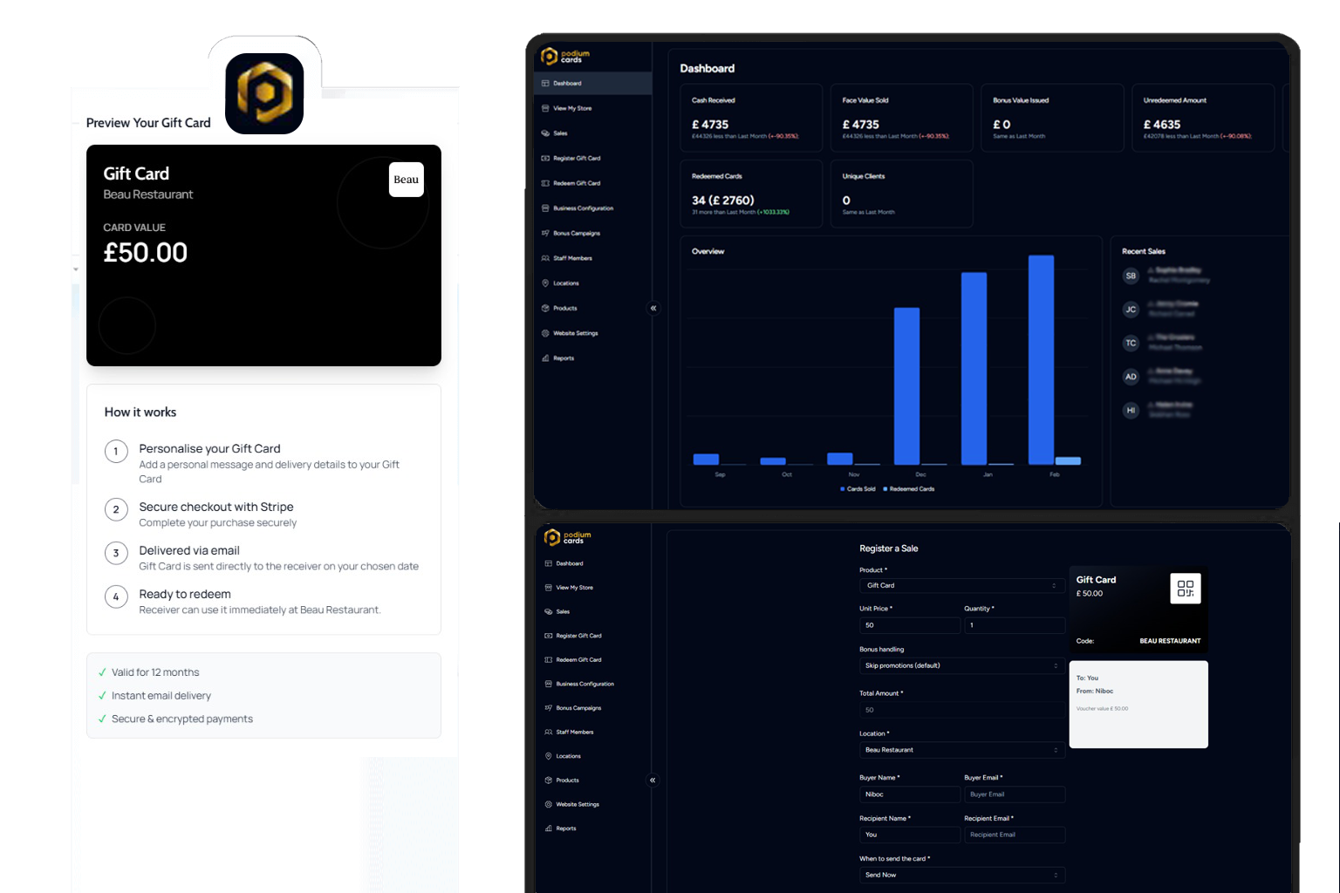Click the Dashboard icon in the Register a Sale window sidebar

[549, 563]
